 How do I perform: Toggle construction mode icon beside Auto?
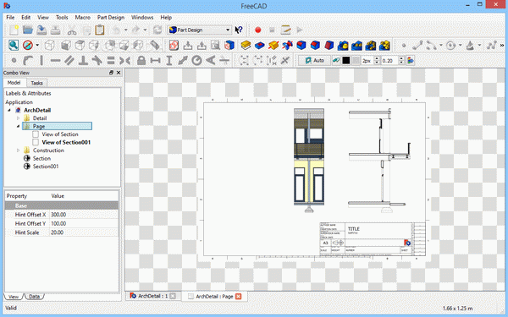[336, 61]
